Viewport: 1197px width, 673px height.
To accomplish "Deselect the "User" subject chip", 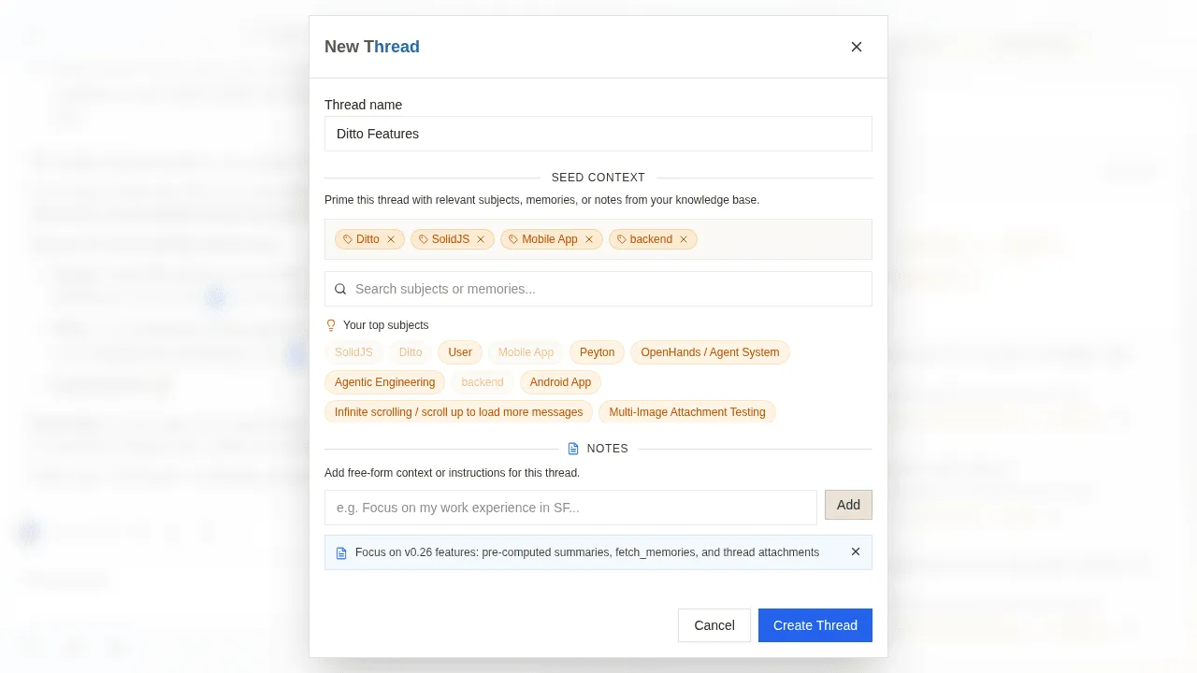I will pyautogui.click(x=459, y=352).
